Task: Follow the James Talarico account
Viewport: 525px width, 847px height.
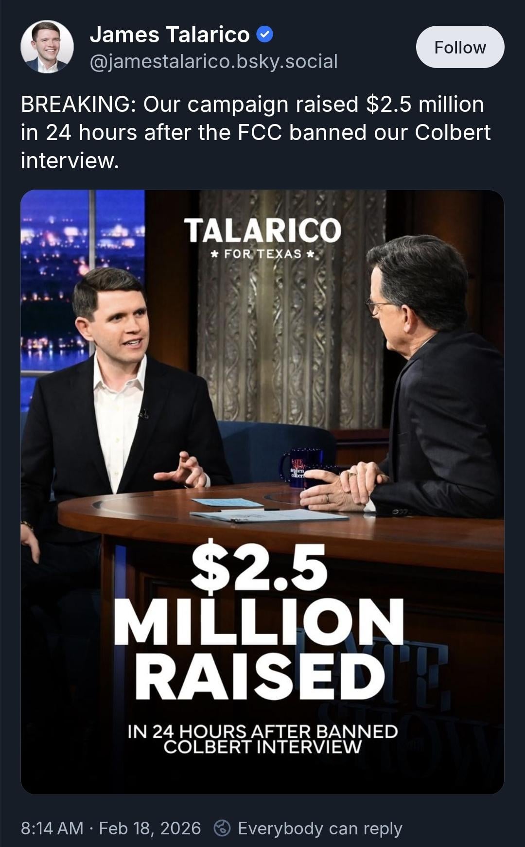Action: coord(460,47)
